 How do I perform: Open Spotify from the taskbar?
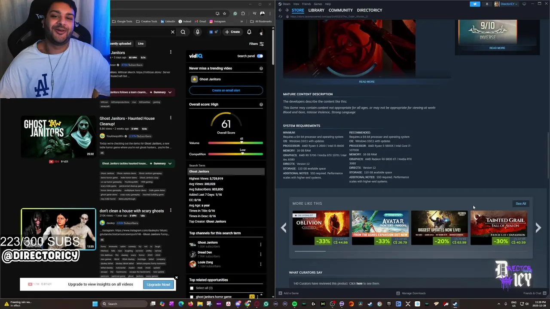click(x=294, y=304)
